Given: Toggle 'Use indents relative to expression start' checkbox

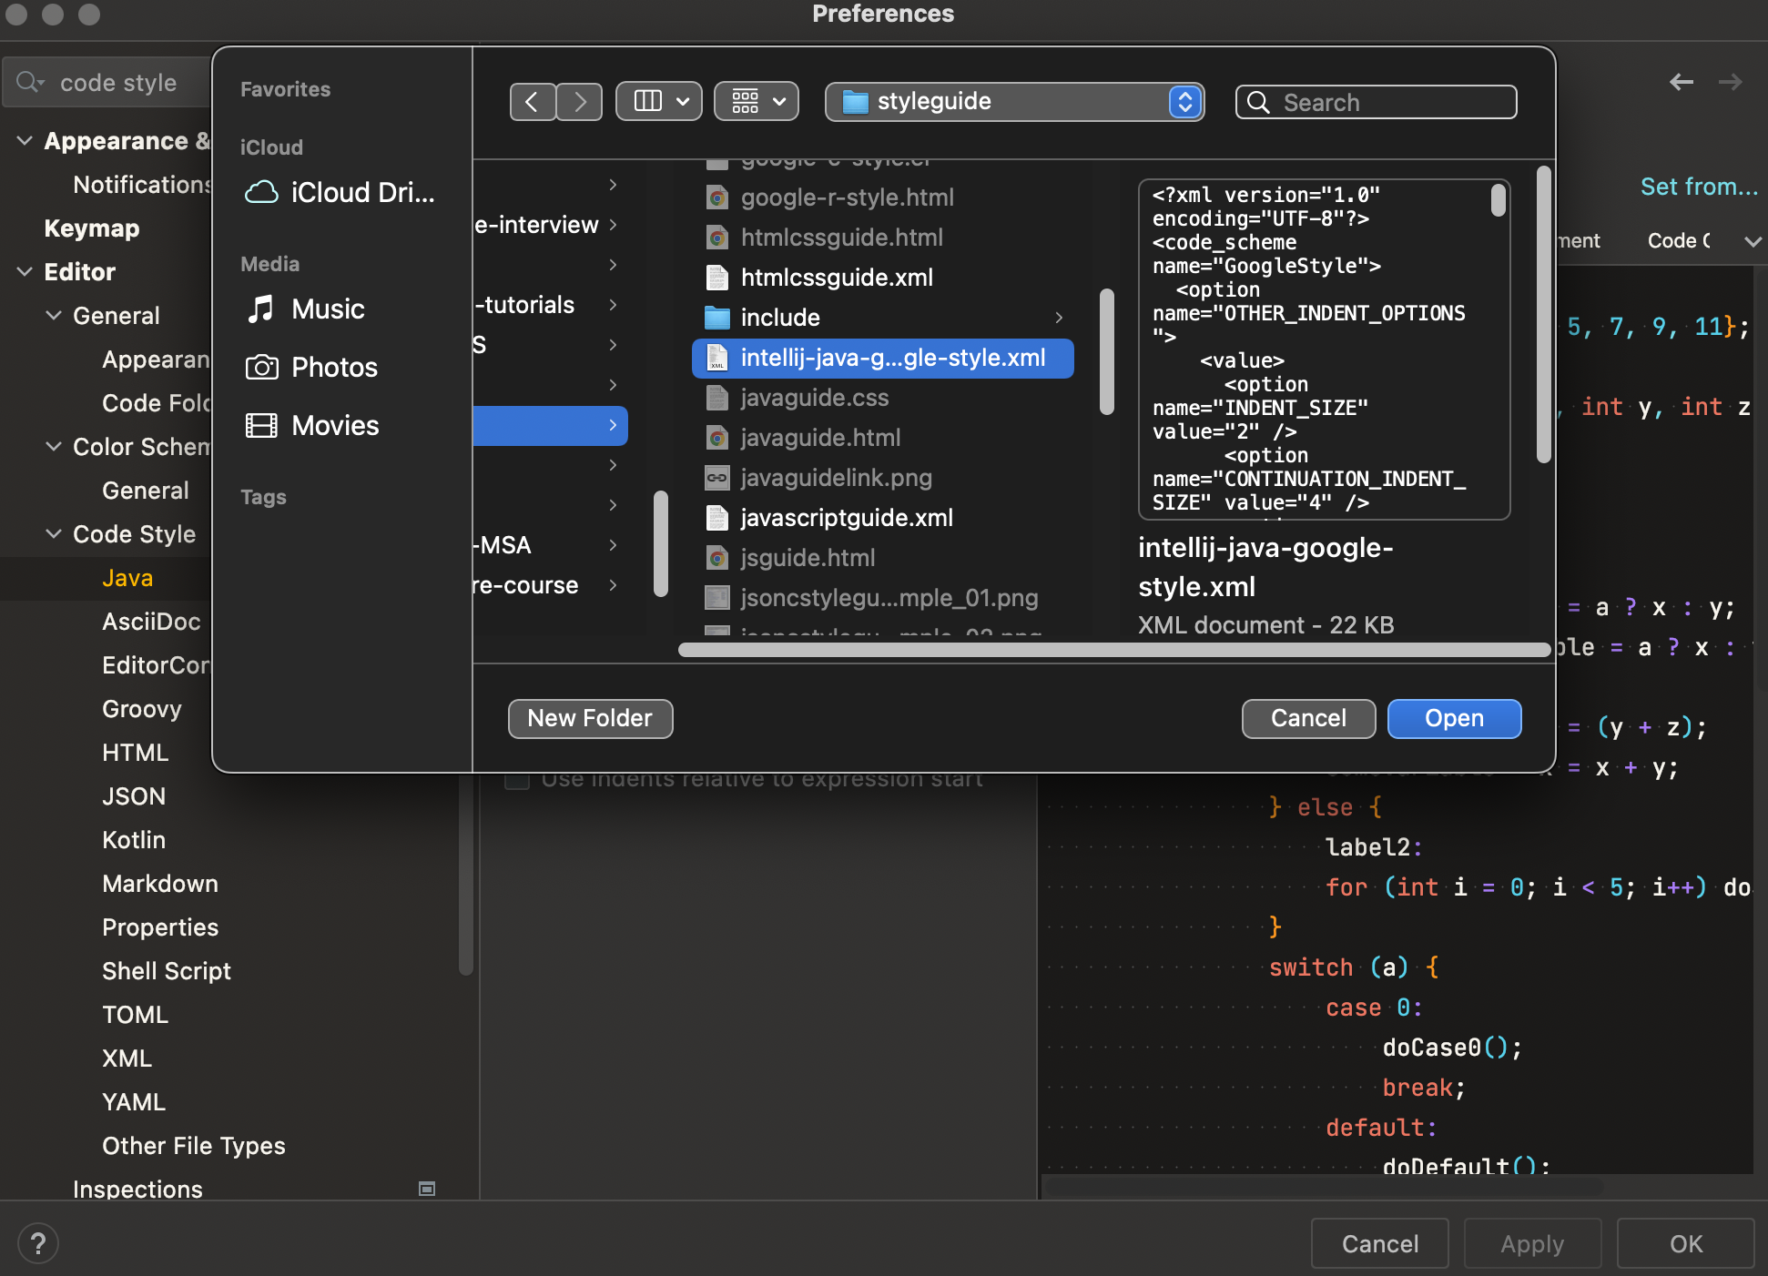Looking at the screenshot, I should 517,780.
